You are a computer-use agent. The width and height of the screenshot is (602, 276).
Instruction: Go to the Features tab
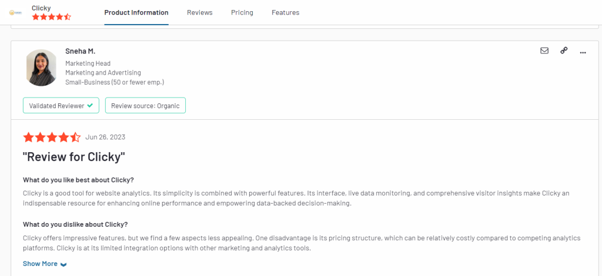pos(285,12)
